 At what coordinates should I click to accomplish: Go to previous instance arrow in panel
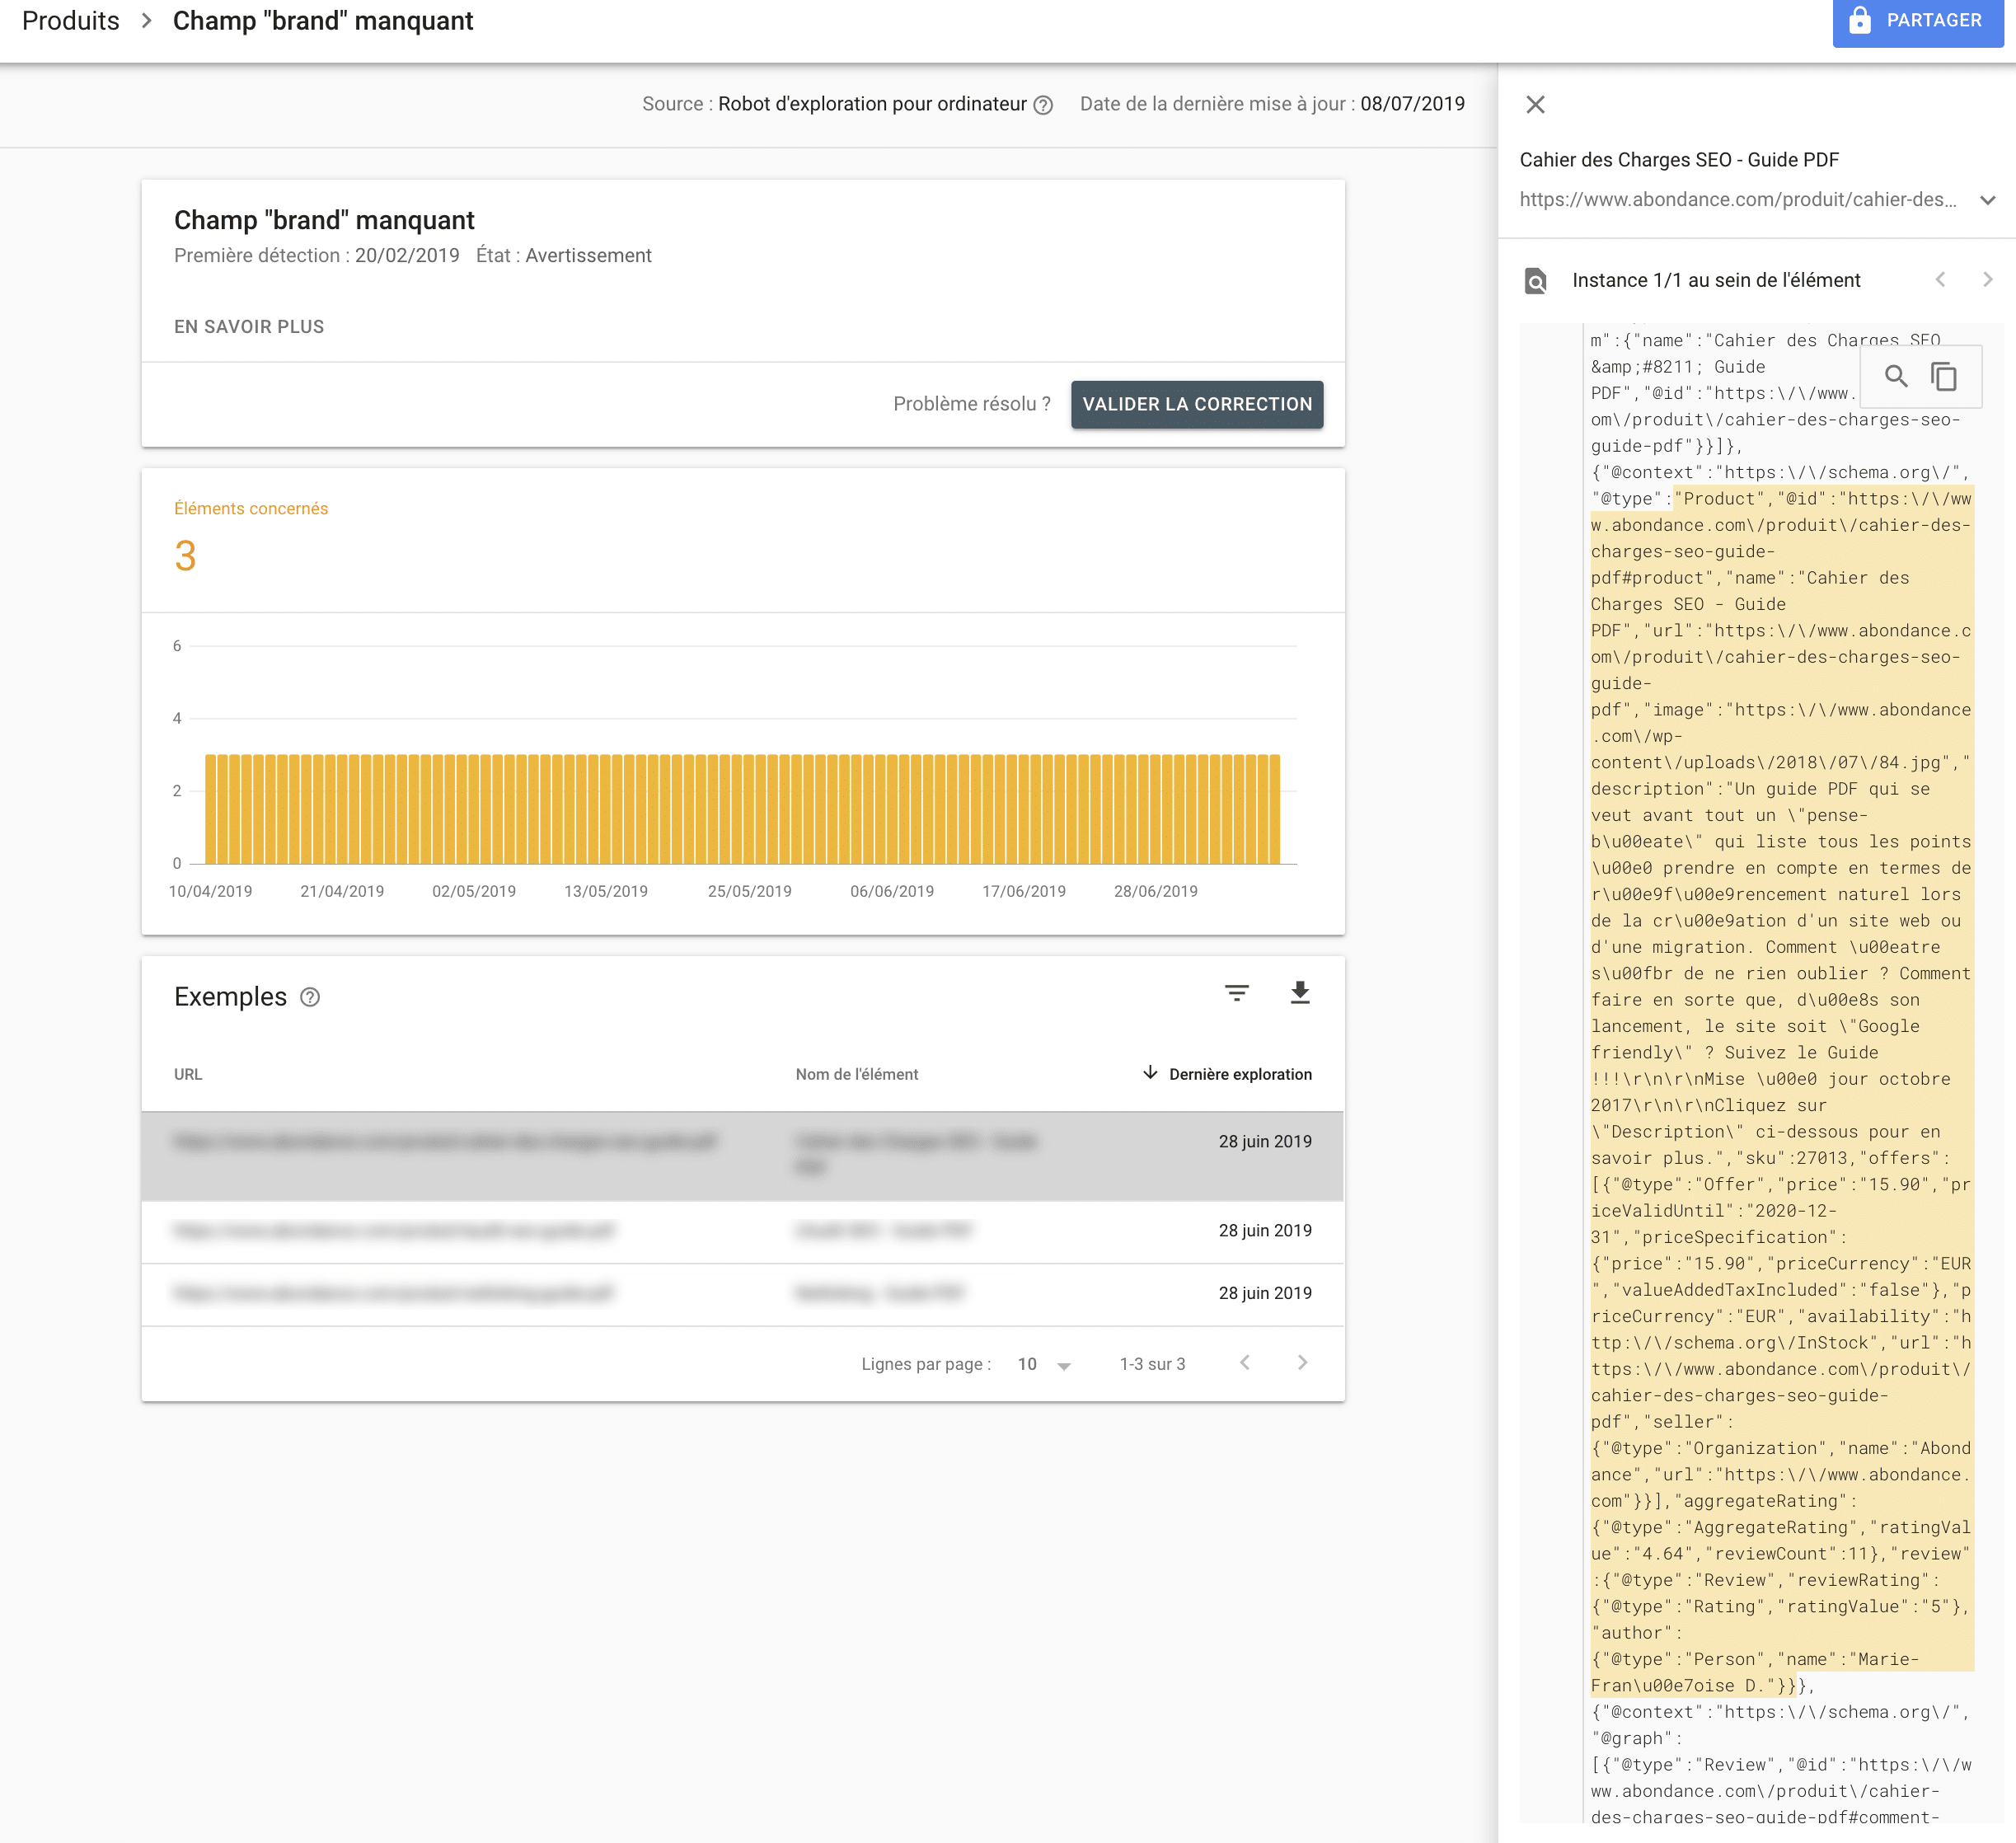tap(1940, 280)
